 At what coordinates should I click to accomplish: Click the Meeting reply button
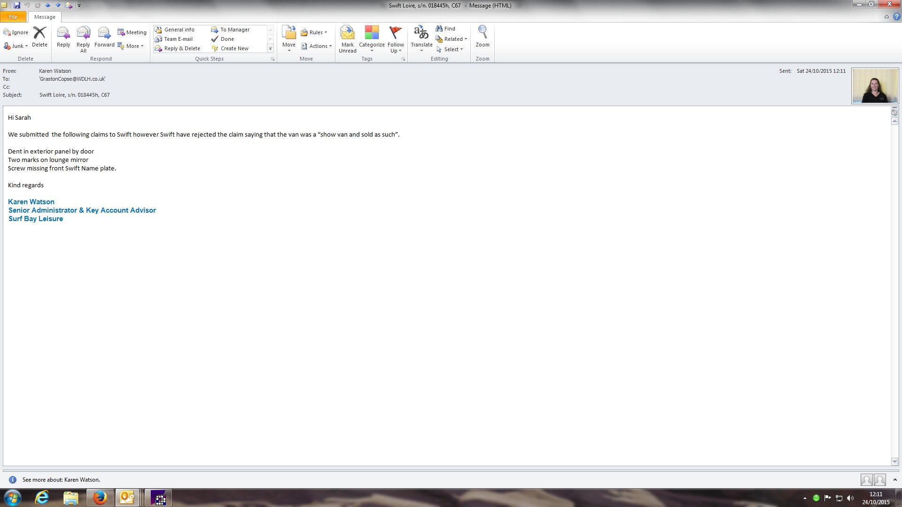[x=132, y=32]
